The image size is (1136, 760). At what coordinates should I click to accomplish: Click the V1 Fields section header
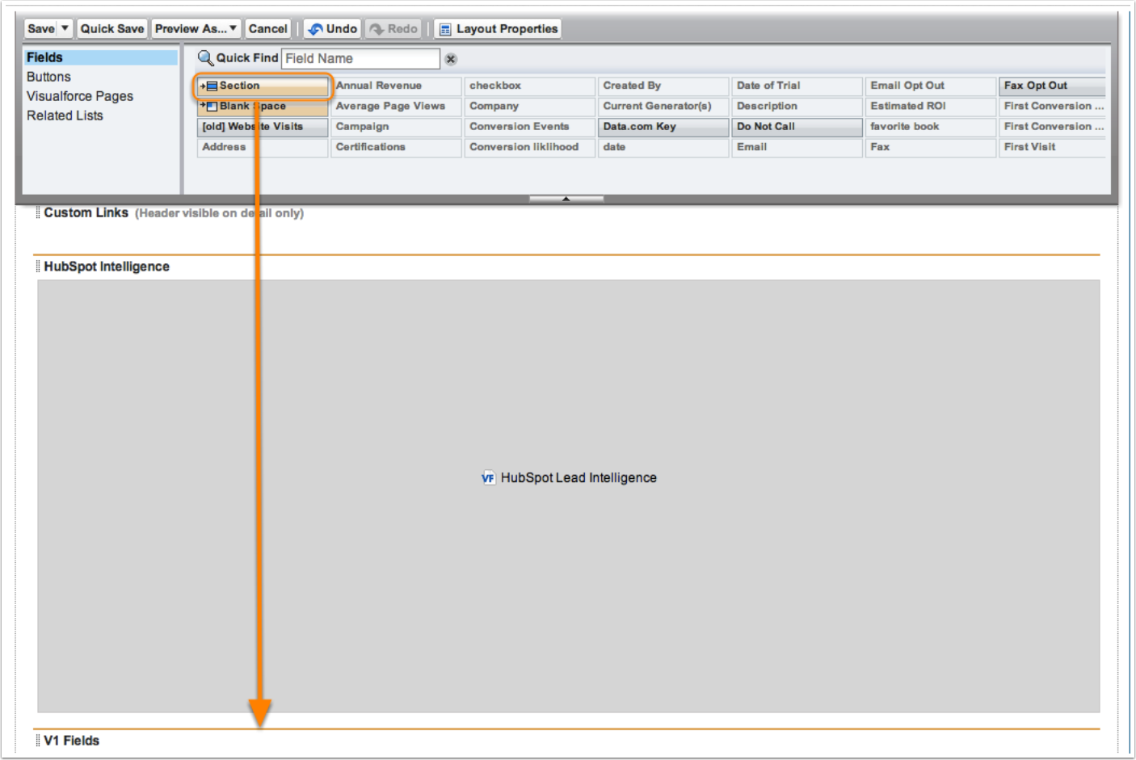[x=72, y=741]
